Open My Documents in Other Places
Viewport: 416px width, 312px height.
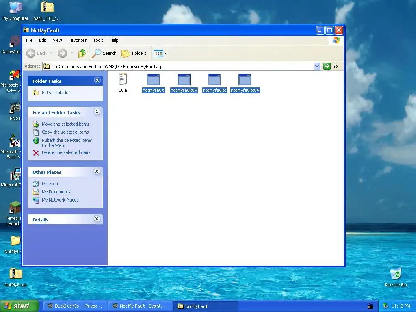56,192
